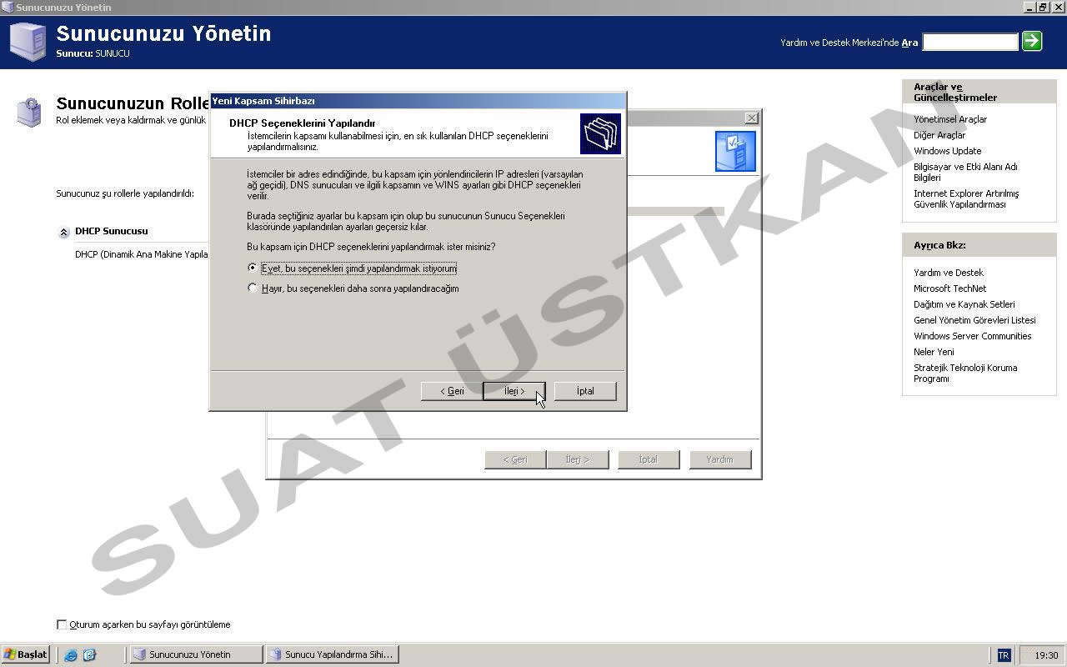Open Yönetimsel Araçlar link
Viewport: 1067px width, 667px height.
coord(950,119)
